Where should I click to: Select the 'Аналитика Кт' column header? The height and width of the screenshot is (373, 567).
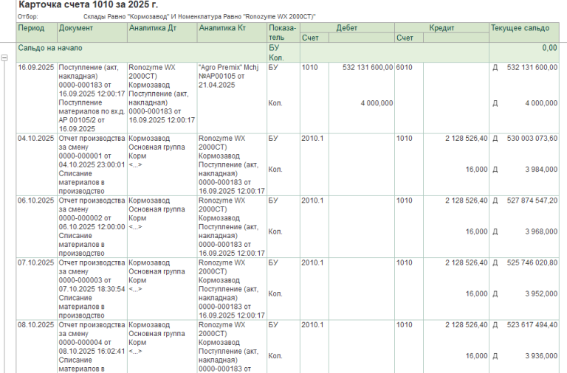pos(232,32)
